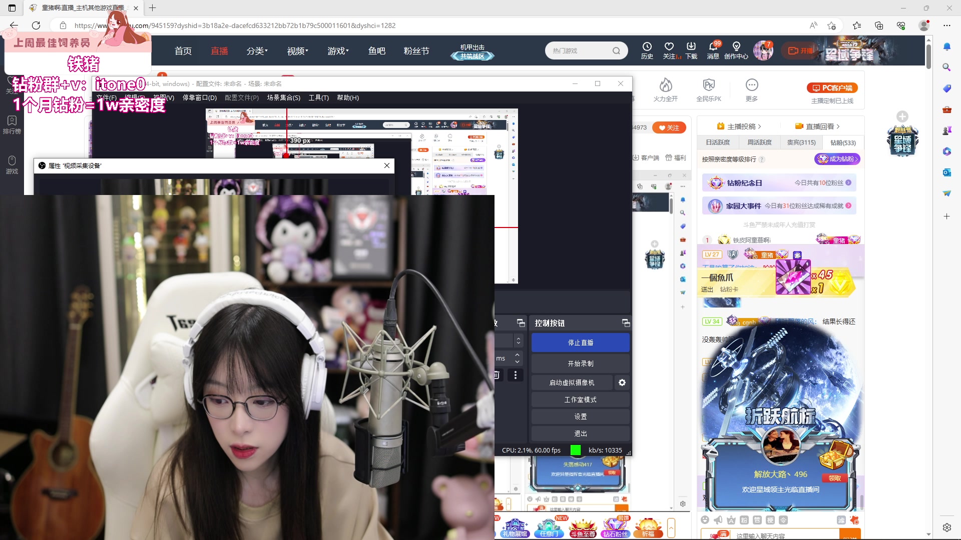Screen dimensions: 961x540
Task: Open virtual camera gear settings in OBS
Action: (622, 382)
